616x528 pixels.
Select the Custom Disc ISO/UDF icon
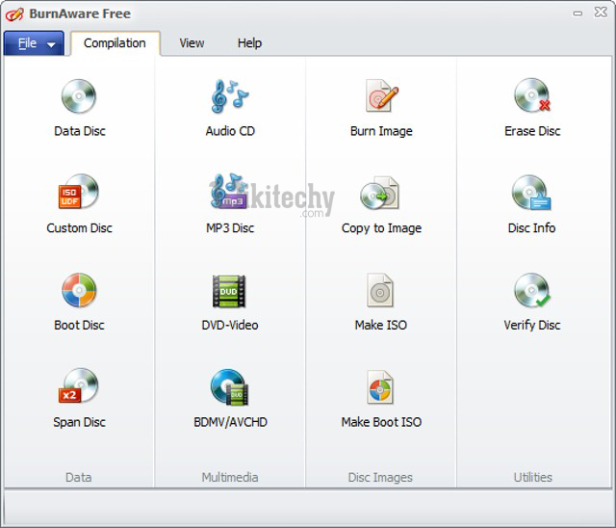coord(79,192)
